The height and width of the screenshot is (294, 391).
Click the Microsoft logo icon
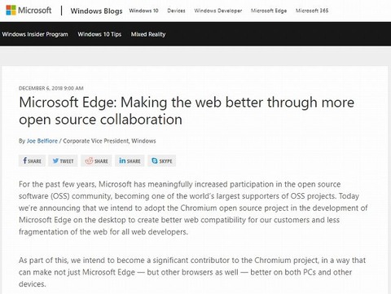pos(11,11)
